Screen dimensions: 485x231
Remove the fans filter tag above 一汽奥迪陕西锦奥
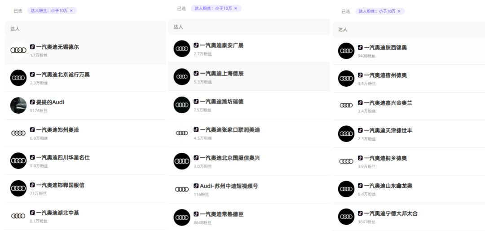pyautogui.click(x=399, y=11)
